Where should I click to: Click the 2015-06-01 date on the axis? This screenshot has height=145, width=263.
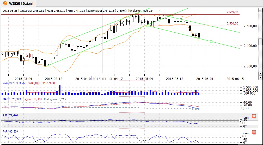(204, 79)
